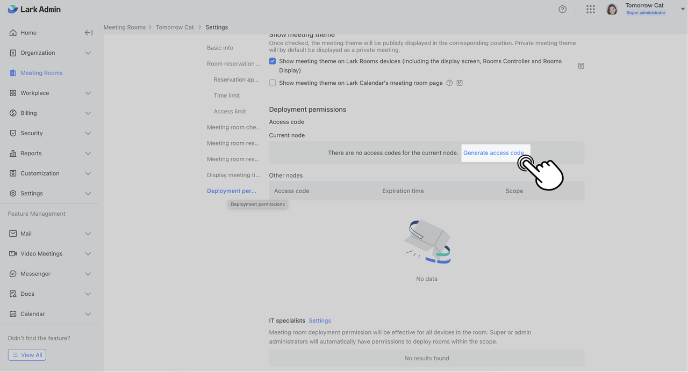Expand the Organization menu chevron

[88, 53]
